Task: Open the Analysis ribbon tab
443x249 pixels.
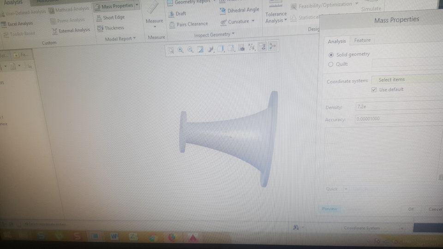Action: pyautogui.click(x=13, y=2)
